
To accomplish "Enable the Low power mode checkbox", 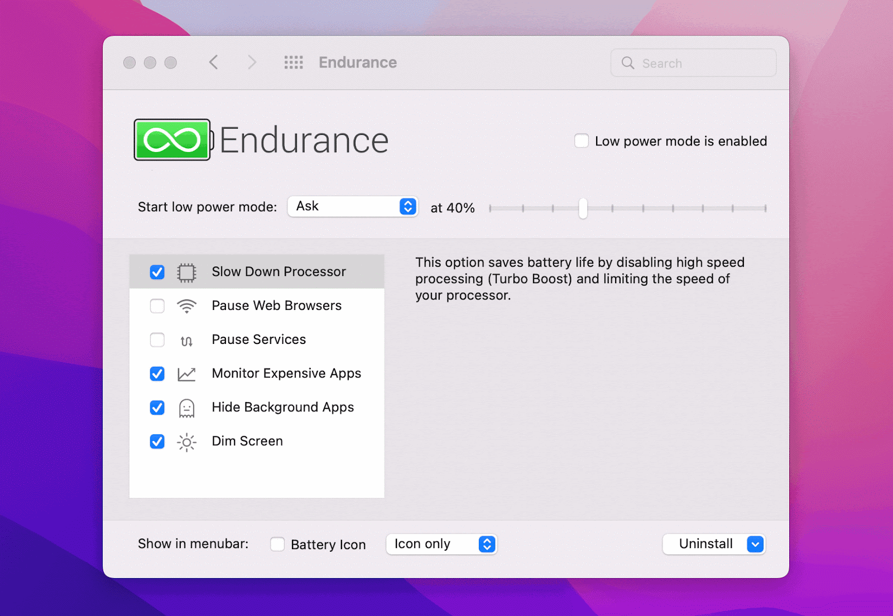I will tap(582, 140).
